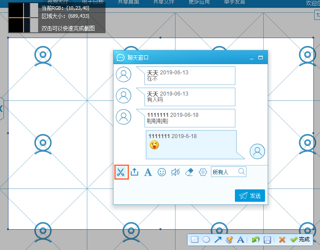Image resolution: width=320 pixels, height=250 pixels.
Task: Maximize the 聊天窗口 chat window
Action: click(x=261, y=58)
